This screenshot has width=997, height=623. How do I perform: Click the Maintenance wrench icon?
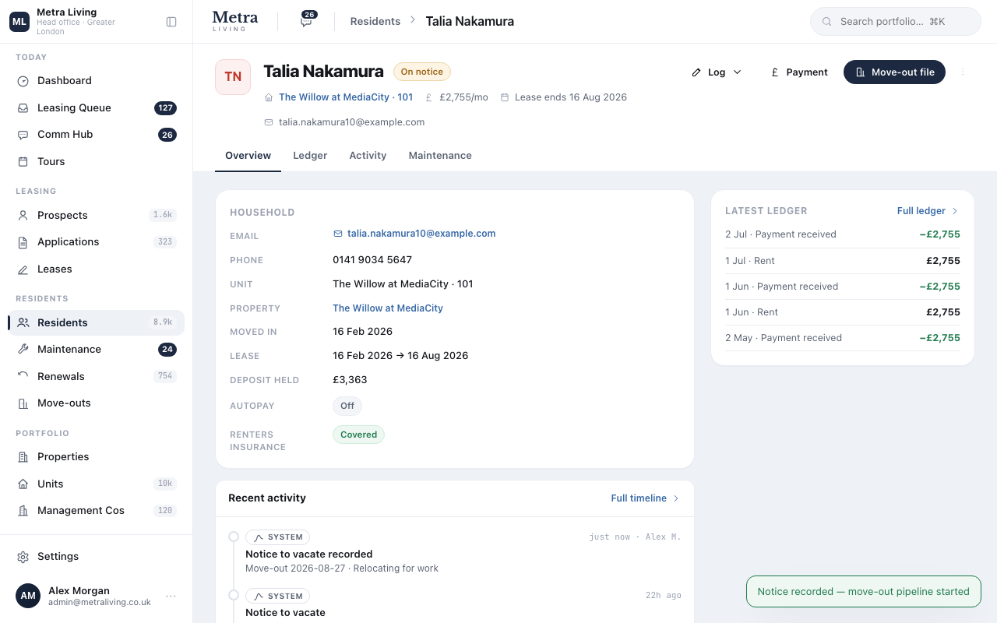[23, 350]
